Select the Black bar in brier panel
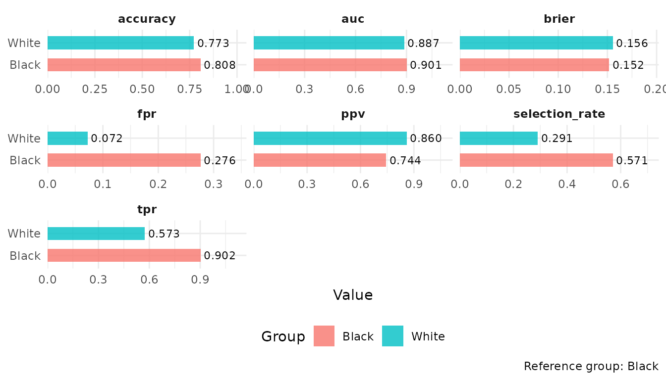The height and width of the screenshot is (380, 666). click(534, 65)
